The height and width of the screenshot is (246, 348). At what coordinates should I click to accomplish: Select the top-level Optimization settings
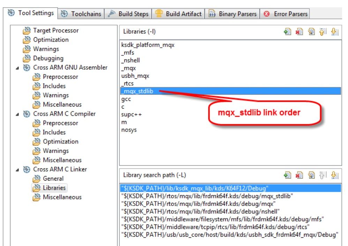point(46,40)
